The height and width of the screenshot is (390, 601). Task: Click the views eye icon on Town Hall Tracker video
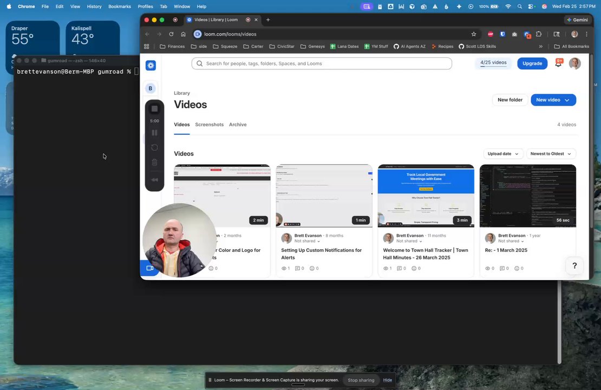(386, 269)
